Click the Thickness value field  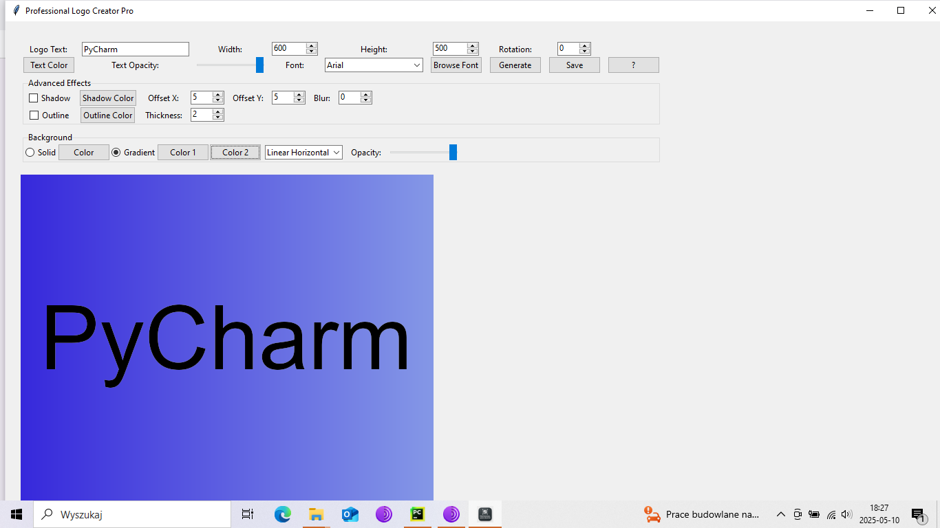[x=202, y=115]
